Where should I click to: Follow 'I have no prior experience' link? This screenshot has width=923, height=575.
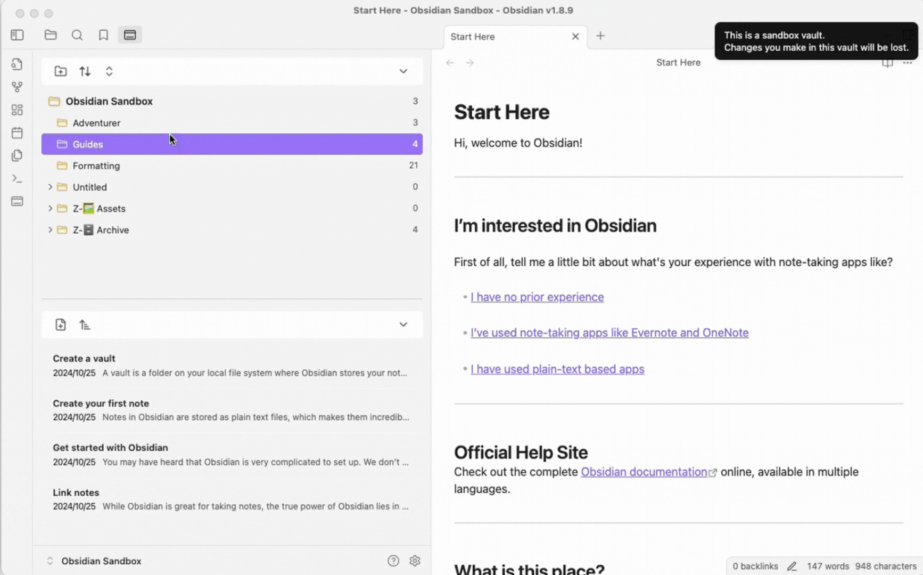[537, 297]
